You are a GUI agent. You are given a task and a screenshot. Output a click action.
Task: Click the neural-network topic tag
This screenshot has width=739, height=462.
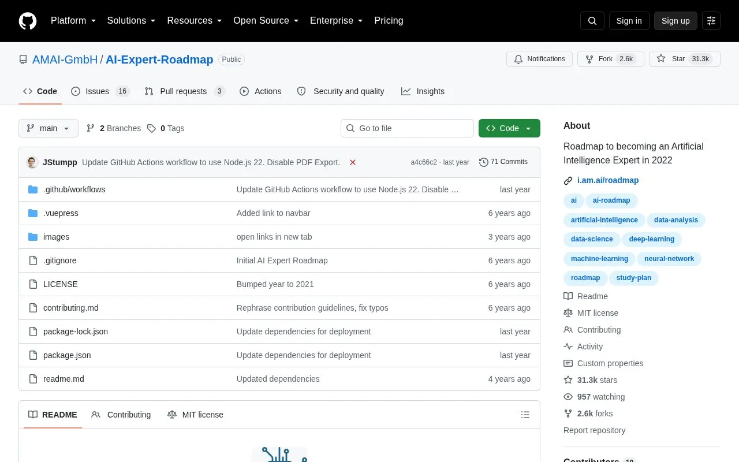tap(669, 259)
